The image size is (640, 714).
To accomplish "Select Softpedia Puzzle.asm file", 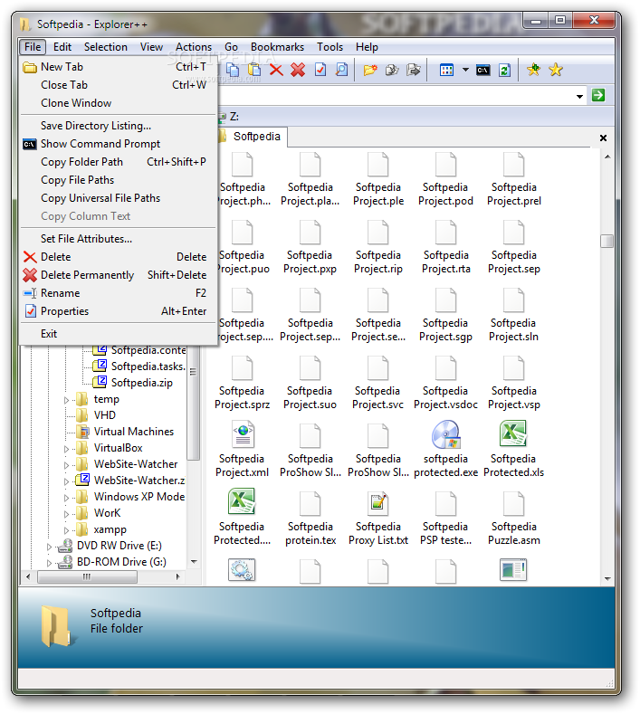I will point(514,517).
